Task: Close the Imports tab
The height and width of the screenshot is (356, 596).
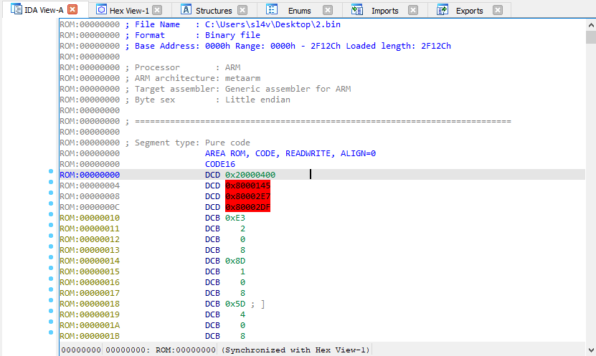Action: coord(413,10)
